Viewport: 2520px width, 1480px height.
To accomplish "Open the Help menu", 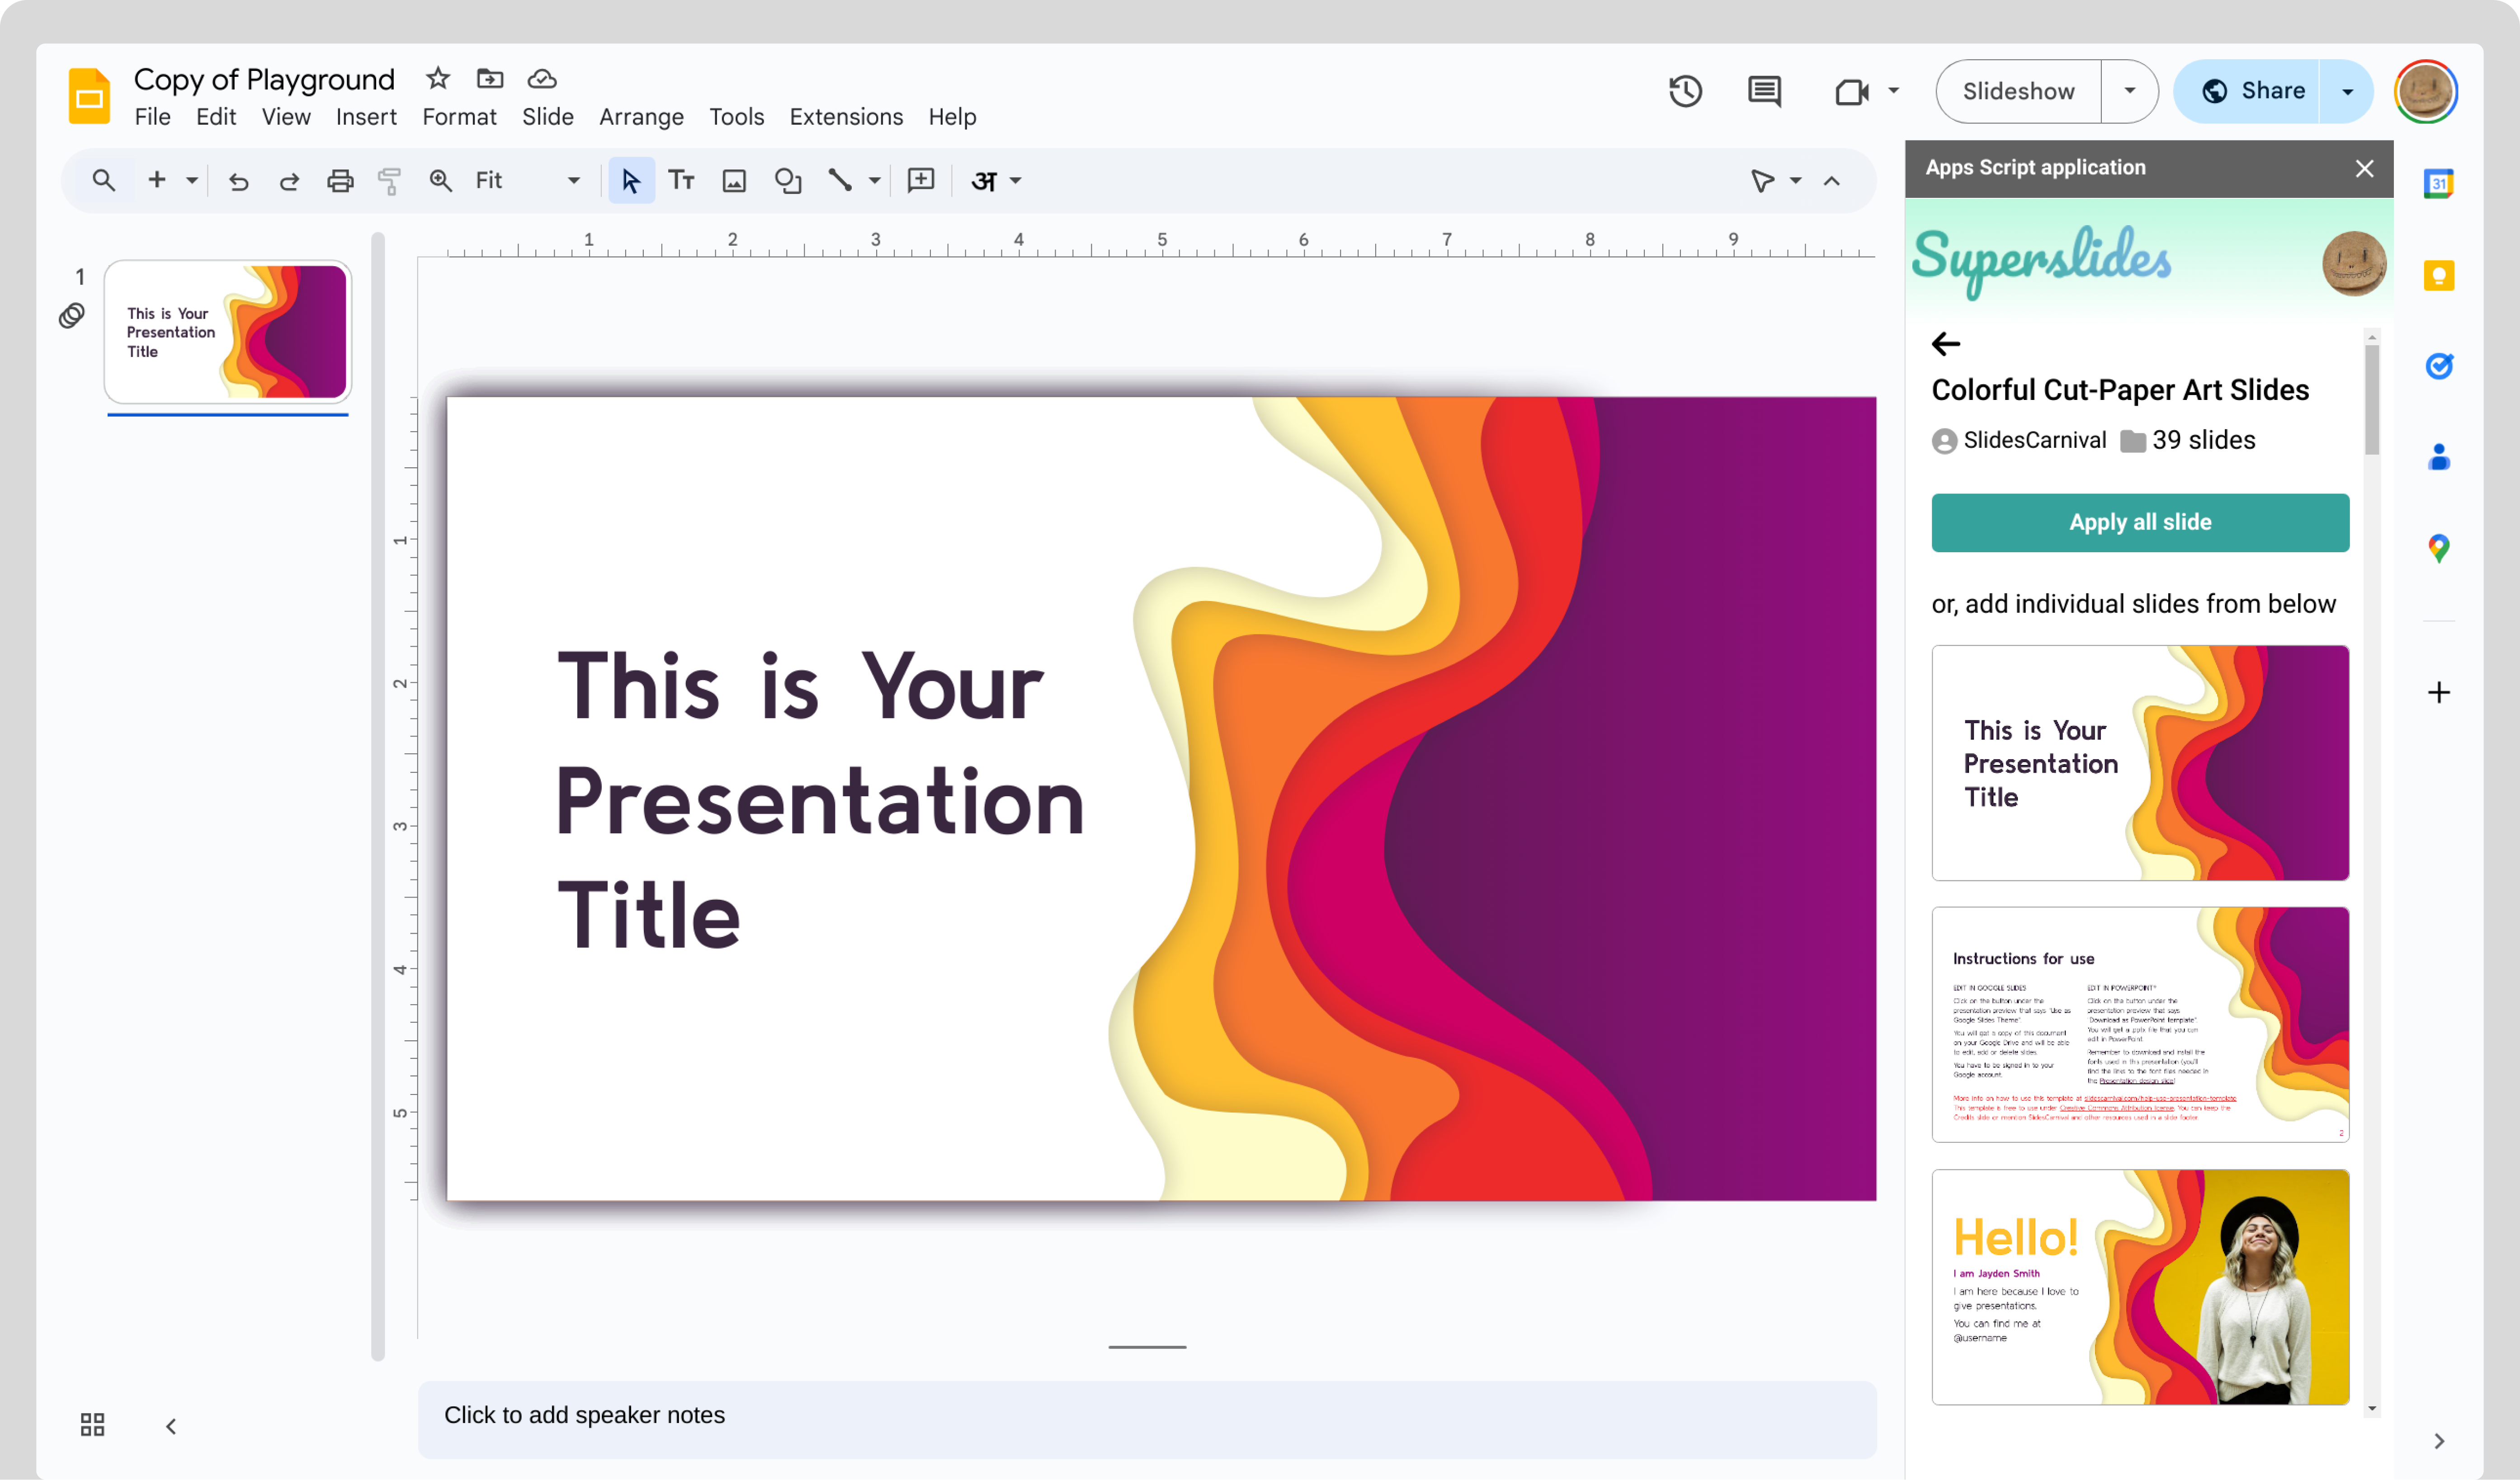I will pos(952,117).
